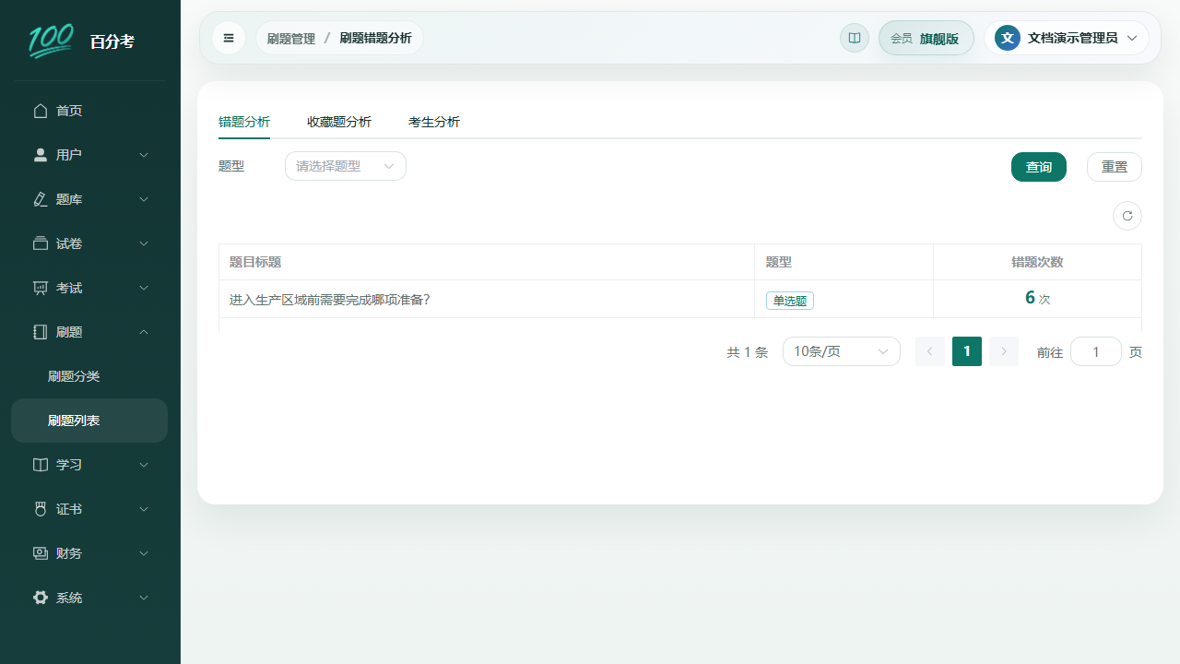This screenshot has width=1180, height=664.
Task: Click the 财务 icon in sidebar
Action: click(x=41, y=553)
